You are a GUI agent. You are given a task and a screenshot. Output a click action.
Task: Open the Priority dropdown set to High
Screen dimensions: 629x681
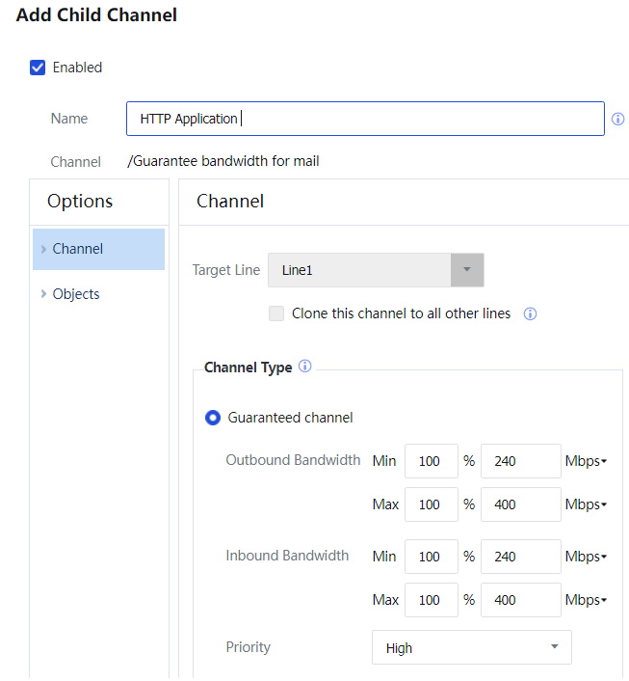click(471, 648)
